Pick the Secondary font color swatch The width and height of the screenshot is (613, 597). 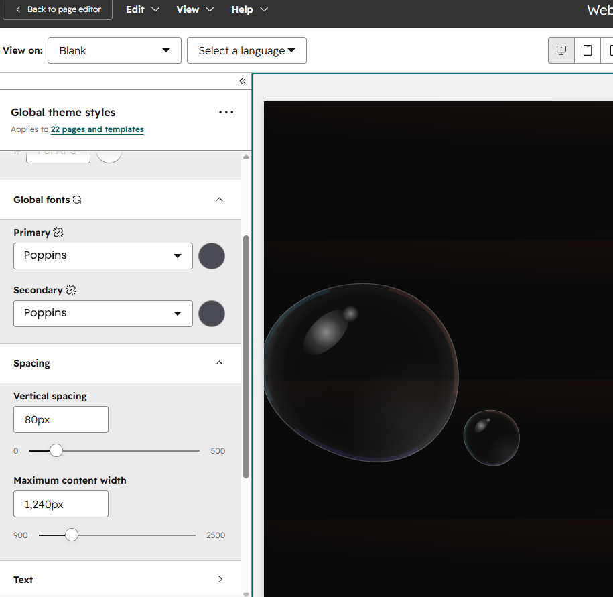pyautogui.click(x=212, y=314)
